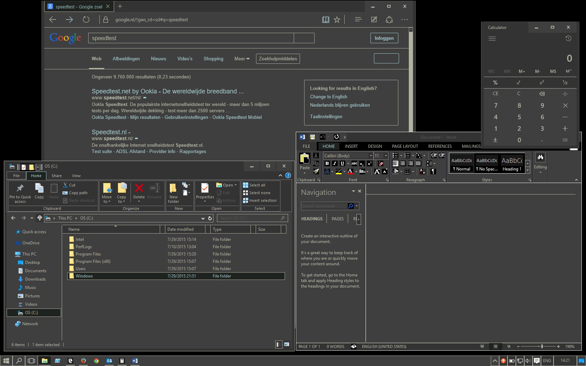586x366 pixels.
Task: Apply strikethrough formatting
Action: (354, 163)
